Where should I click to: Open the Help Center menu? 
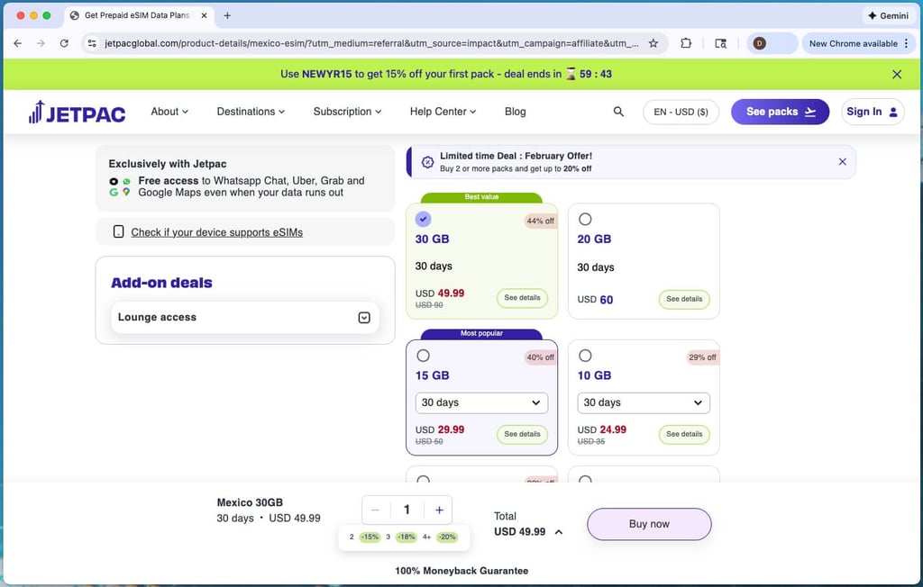tap(443, 111)
